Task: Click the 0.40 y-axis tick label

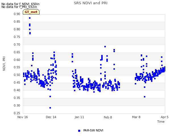Action: tap(17, 90)
